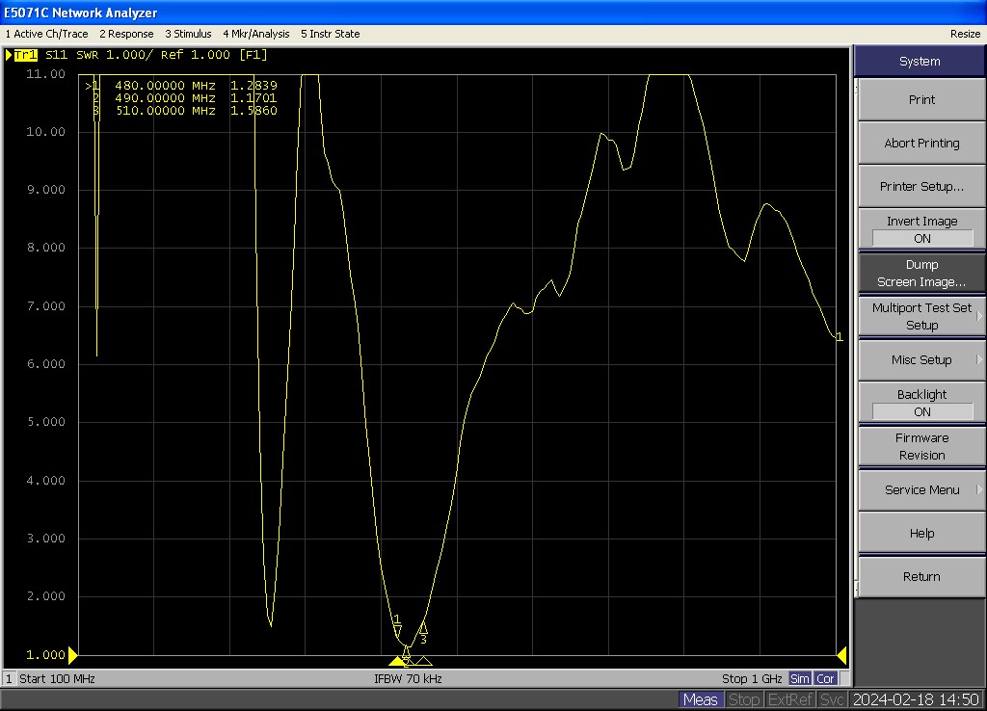Expand the Misc Setup submenu

tap(921, 360)
